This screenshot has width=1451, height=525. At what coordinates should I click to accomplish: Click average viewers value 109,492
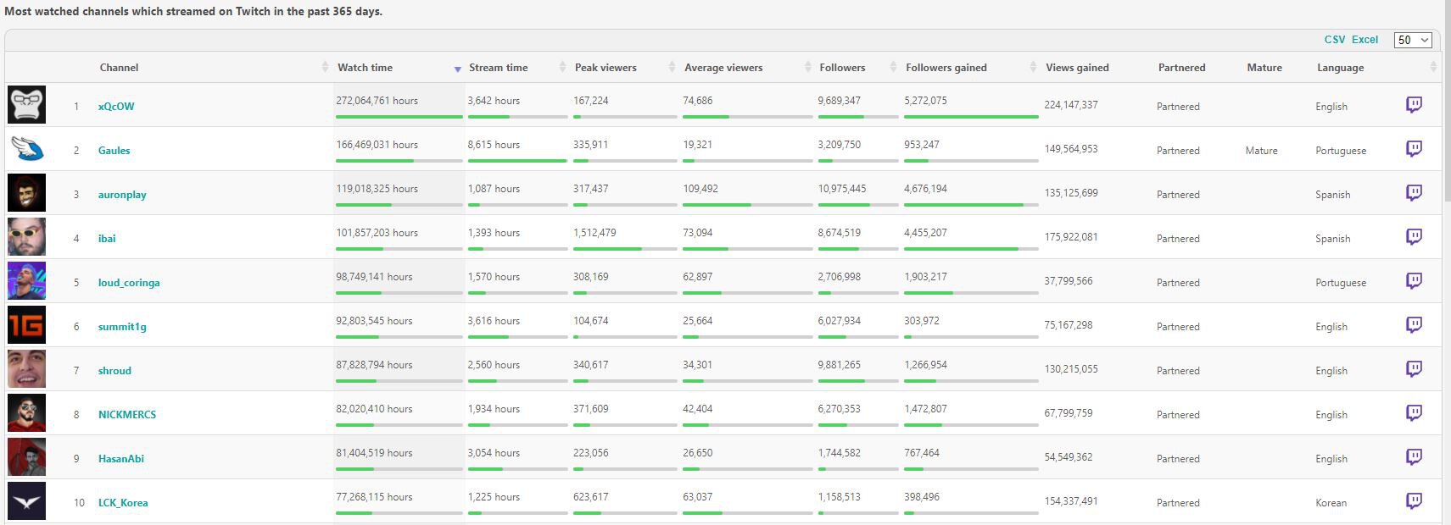tap(700, 189)
